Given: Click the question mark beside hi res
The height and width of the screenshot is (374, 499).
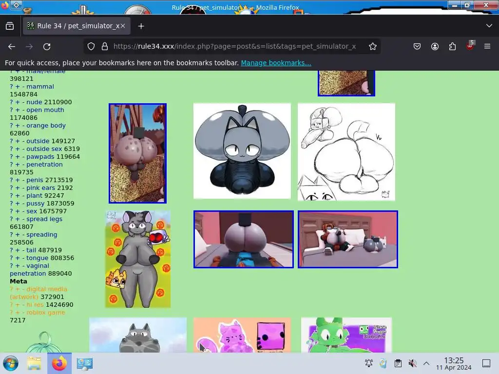Looking at the screenshot, I should [12, 305].
